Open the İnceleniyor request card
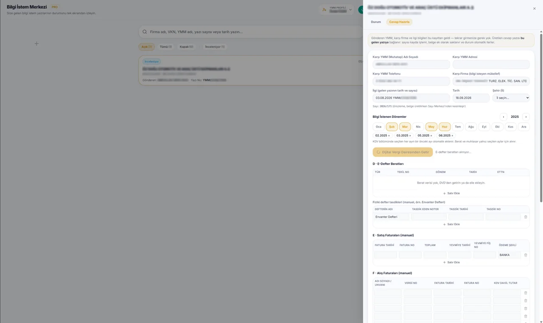Viewport: 543px width, 323px height. (251, 71)
